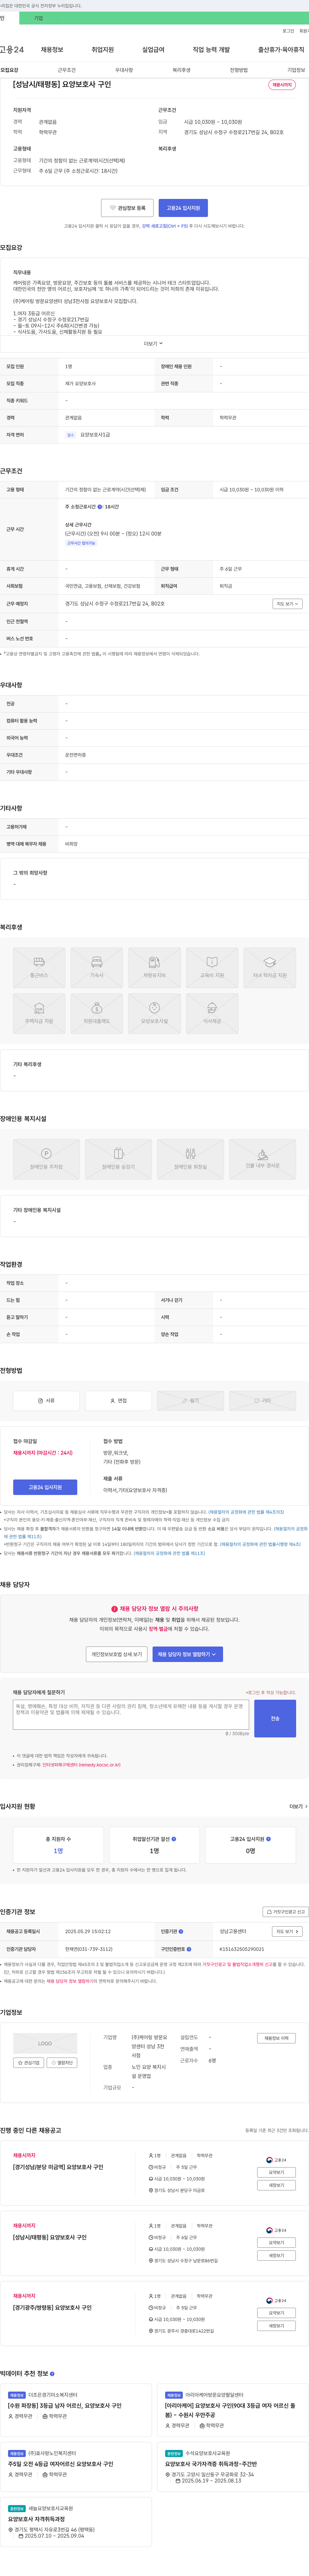The width and height of the screenshot is (309, 2576).
Task: Jump to the 근무조건 section tab
Action: (67, 70)
